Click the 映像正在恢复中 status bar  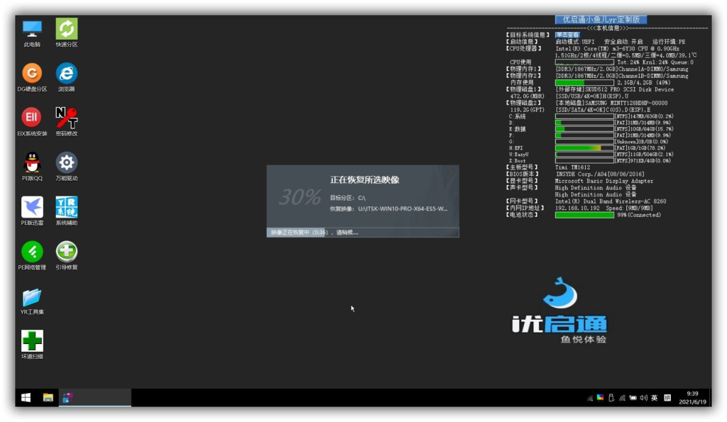(363, 233)
